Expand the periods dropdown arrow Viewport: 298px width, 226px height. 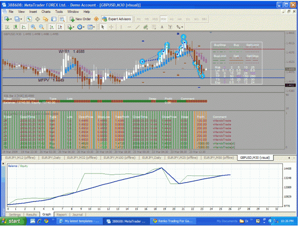(83, 27)
